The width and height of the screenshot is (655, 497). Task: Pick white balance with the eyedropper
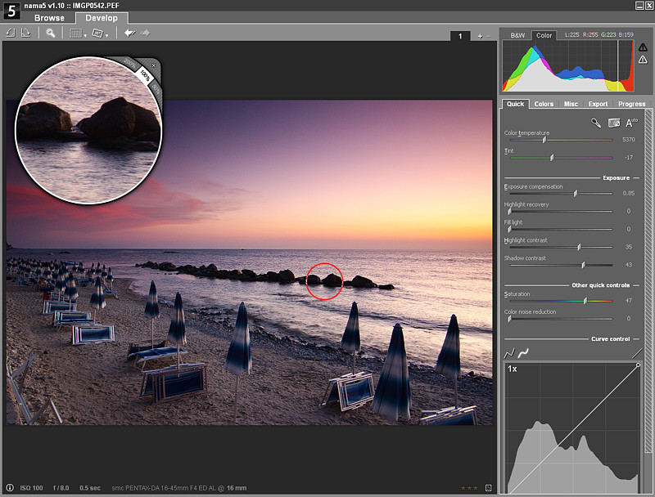(595, 123)
